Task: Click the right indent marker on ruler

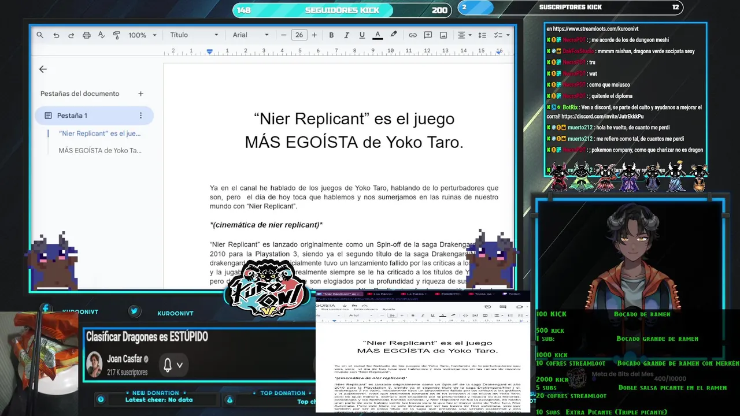Action: click(498, 51)
